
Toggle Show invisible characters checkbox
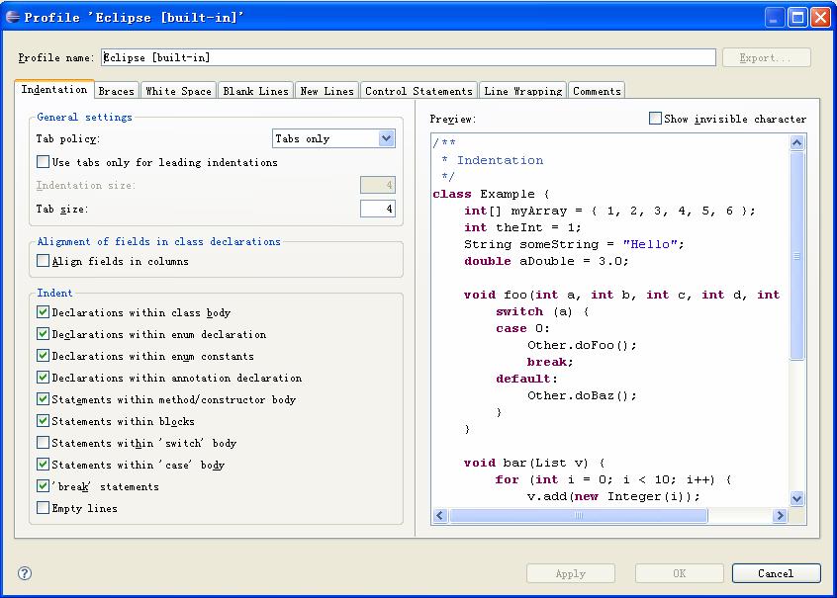[x=655, y=119]
